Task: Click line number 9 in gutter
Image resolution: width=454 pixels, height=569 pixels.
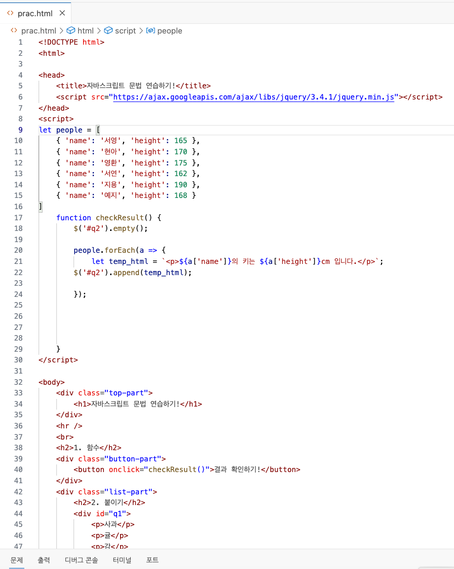Action: point(20,130)
